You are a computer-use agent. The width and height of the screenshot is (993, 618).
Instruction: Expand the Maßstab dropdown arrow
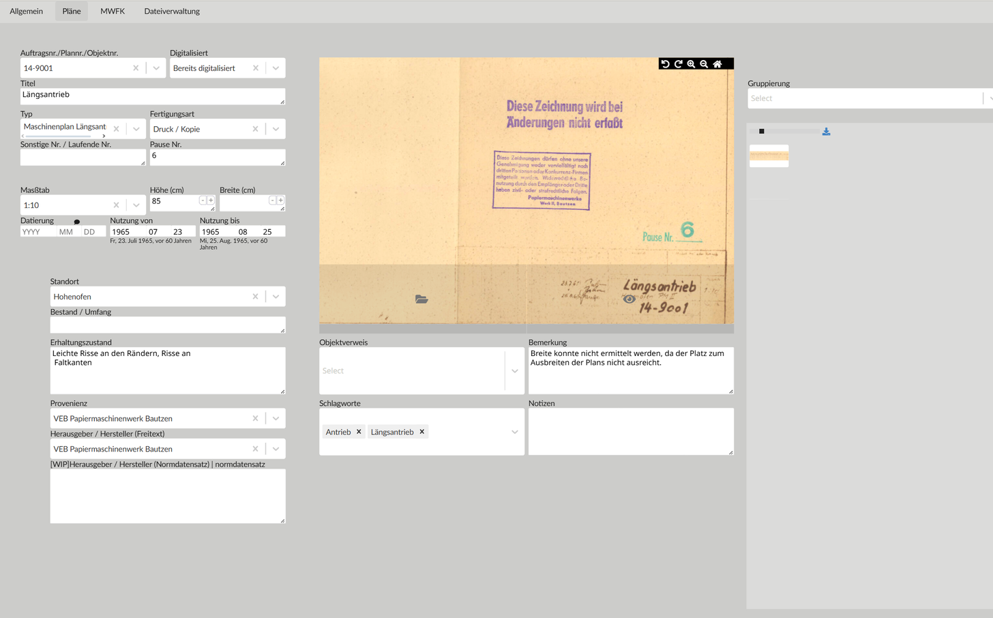(136, 205)
